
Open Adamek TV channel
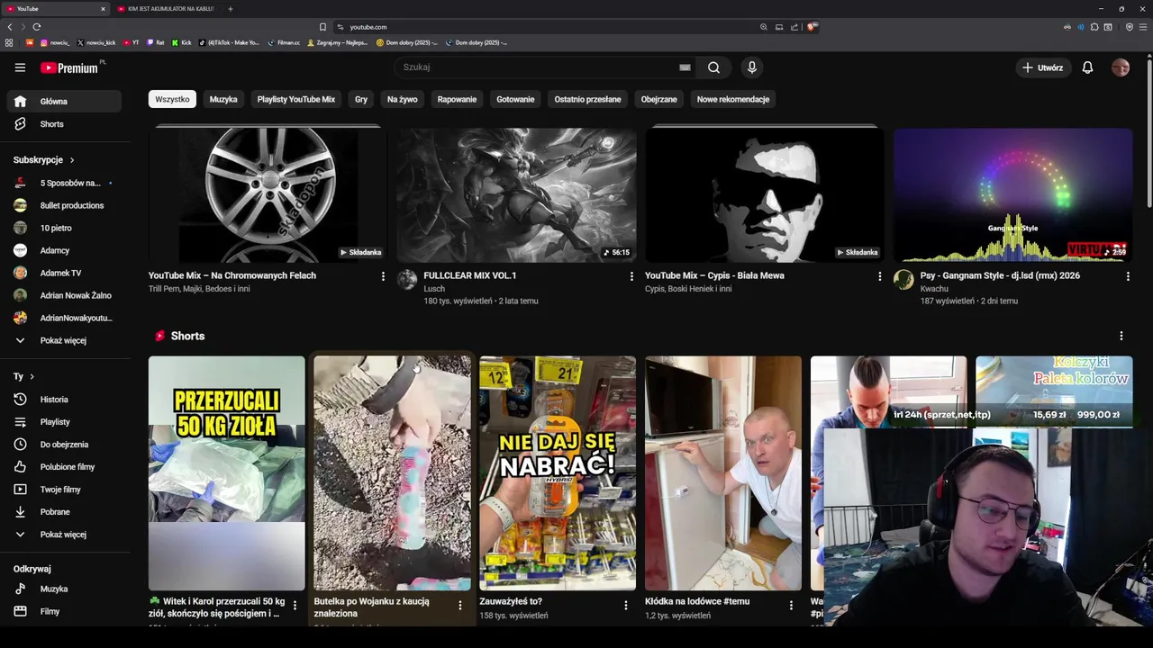pyautogui.click(x=64, y=274)
